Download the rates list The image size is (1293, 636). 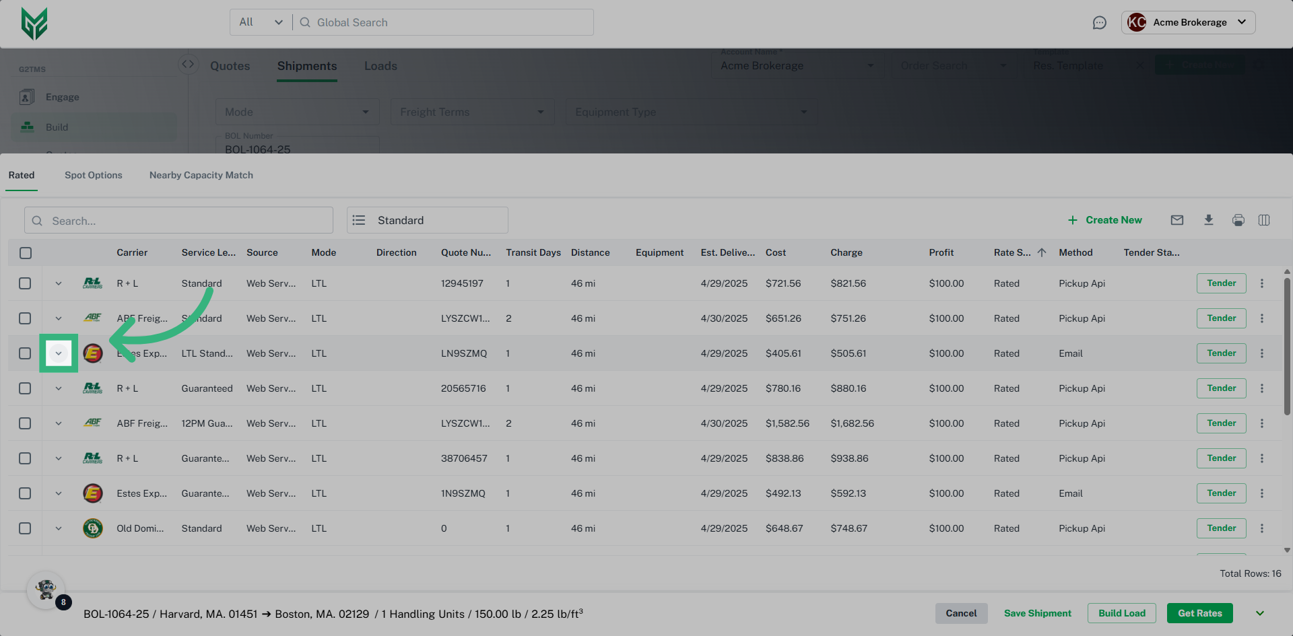pos(1208,220)
